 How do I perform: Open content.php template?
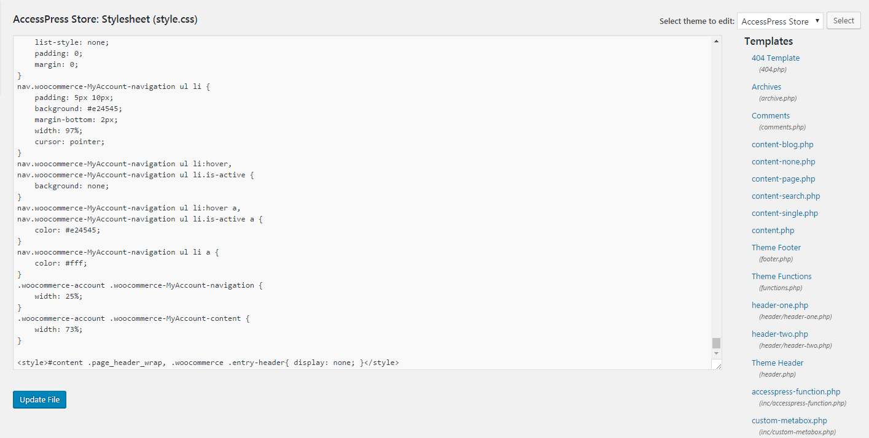773,230
